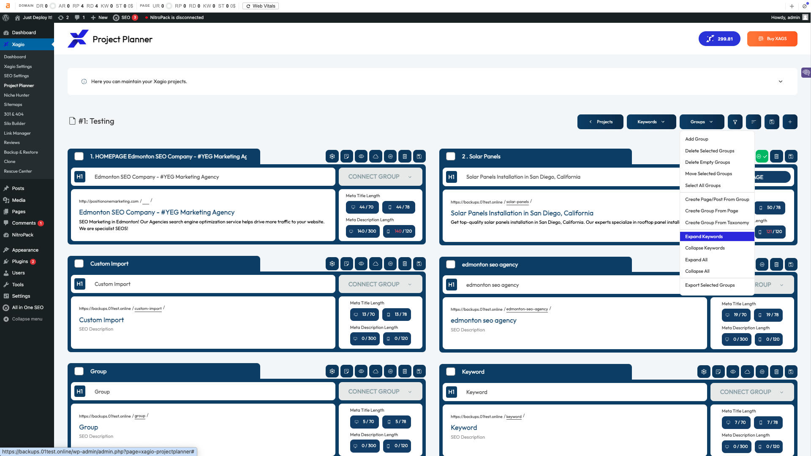The width and height of the screenshot is (811, 456).
Task: Toggle preview eye of HOMEPAGE Edmonton group
Action: click(361, 156)
